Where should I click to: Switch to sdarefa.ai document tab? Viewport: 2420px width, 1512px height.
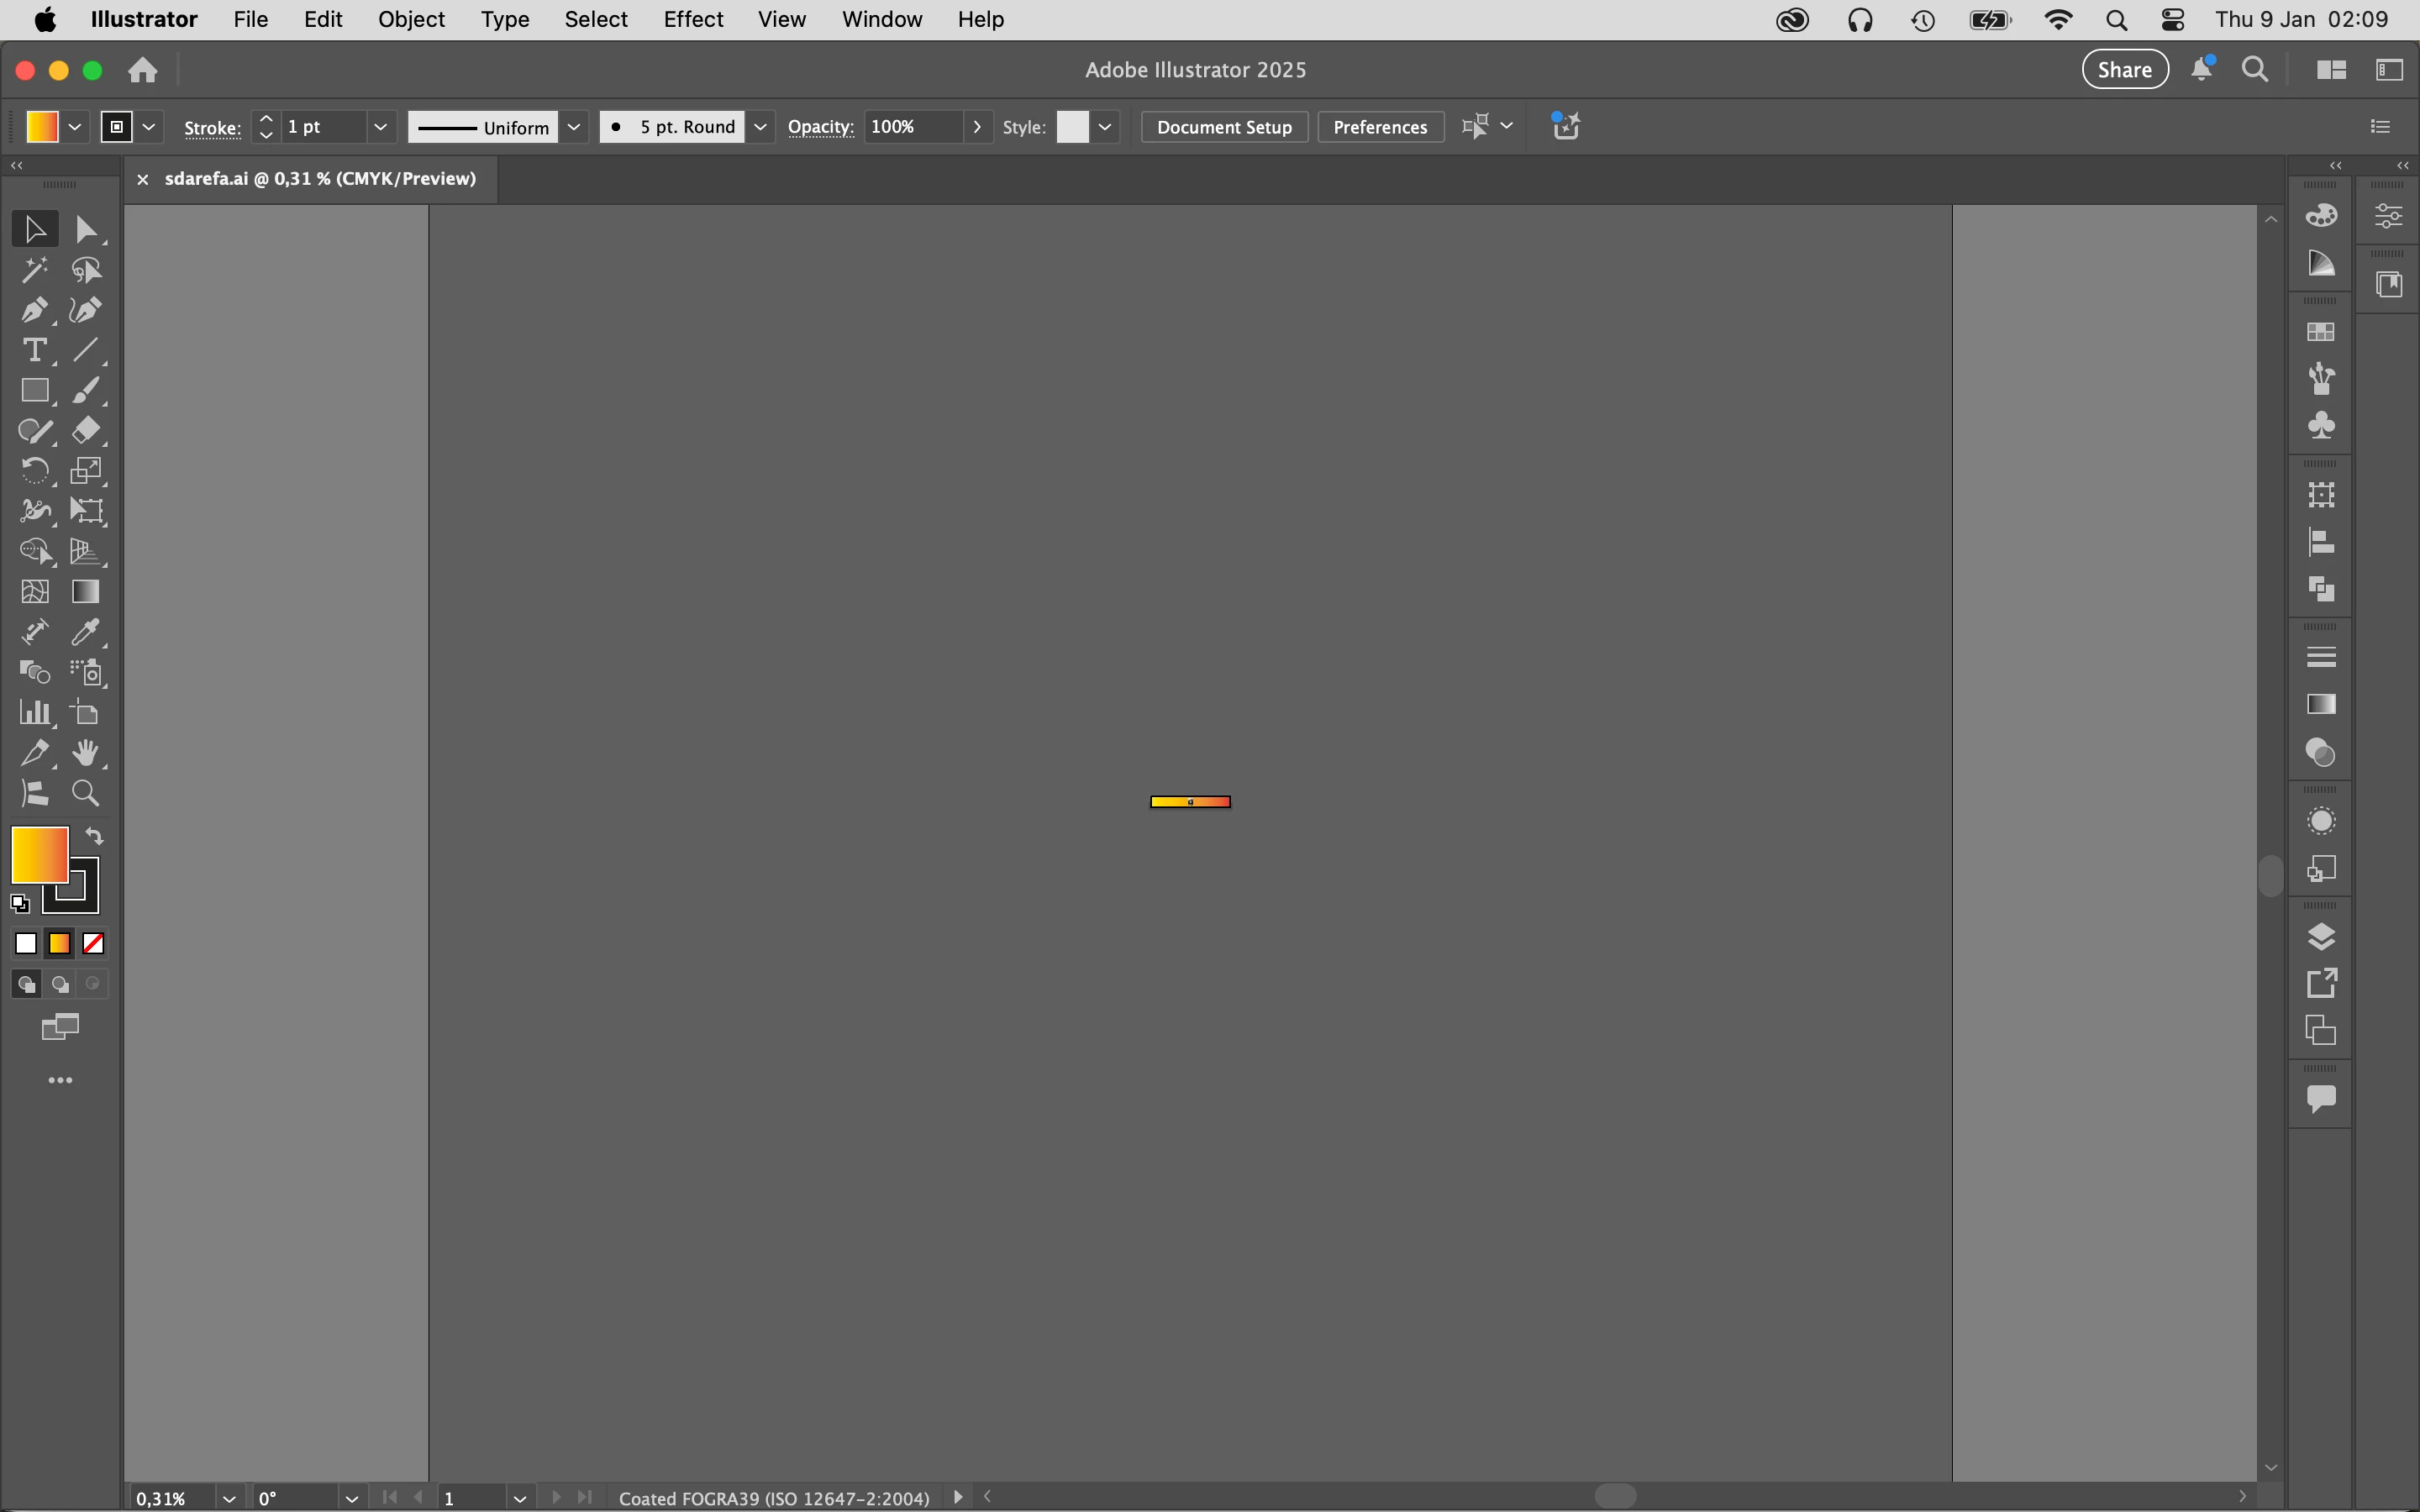320,179
